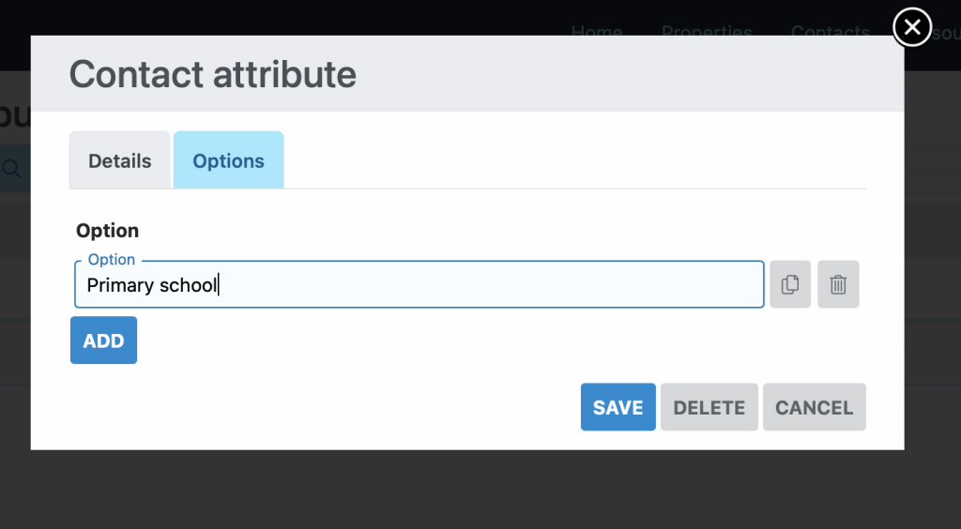Click the Contact attribute dialog title
This screenshot has height=529, width=961.
tap(212, 74)
